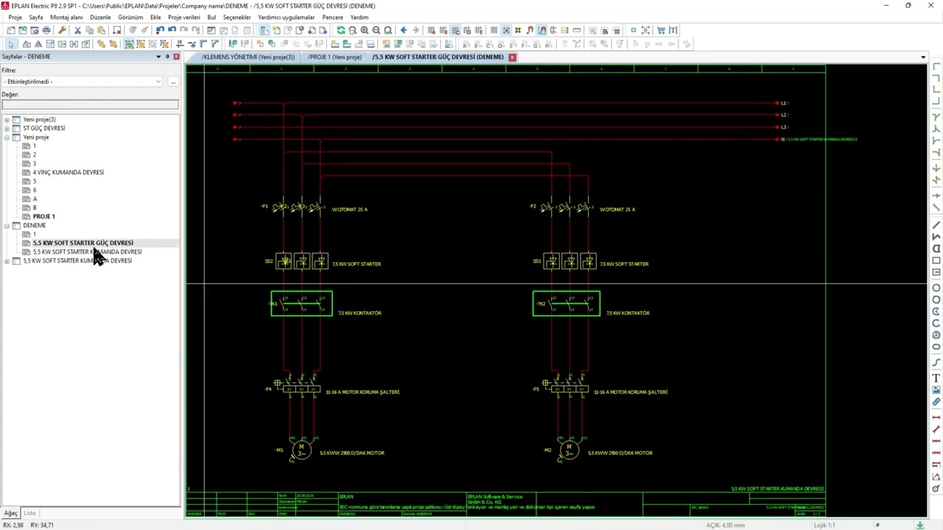This screenshot has width=943, height=530.
Task: Click the -K2 contactor box
Action: coord(566,303)
